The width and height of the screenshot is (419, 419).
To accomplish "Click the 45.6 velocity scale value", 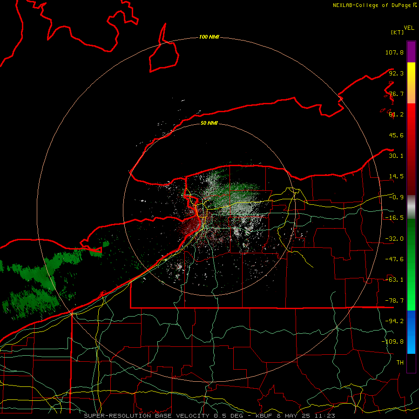I will tap(396, 135).
